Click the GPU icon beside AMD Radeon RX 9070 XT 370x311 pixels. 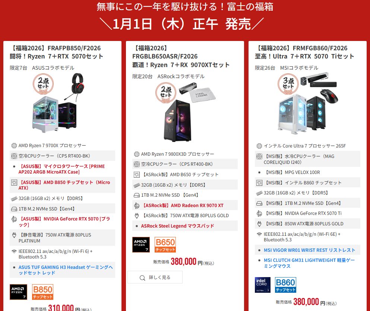pos(137,206)
